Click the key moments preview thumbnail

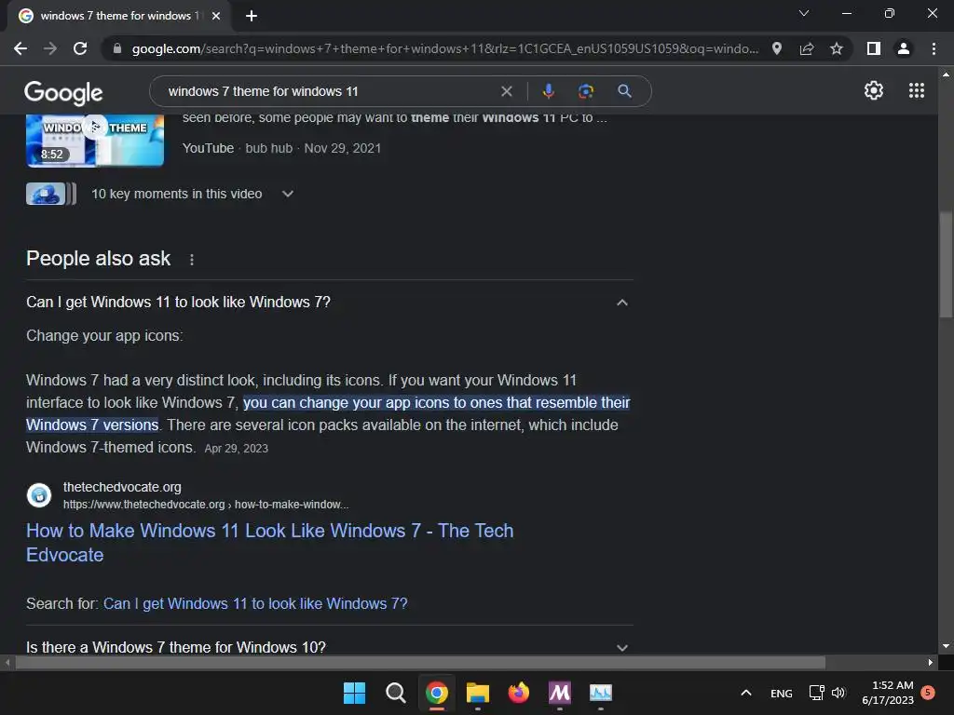51,194
